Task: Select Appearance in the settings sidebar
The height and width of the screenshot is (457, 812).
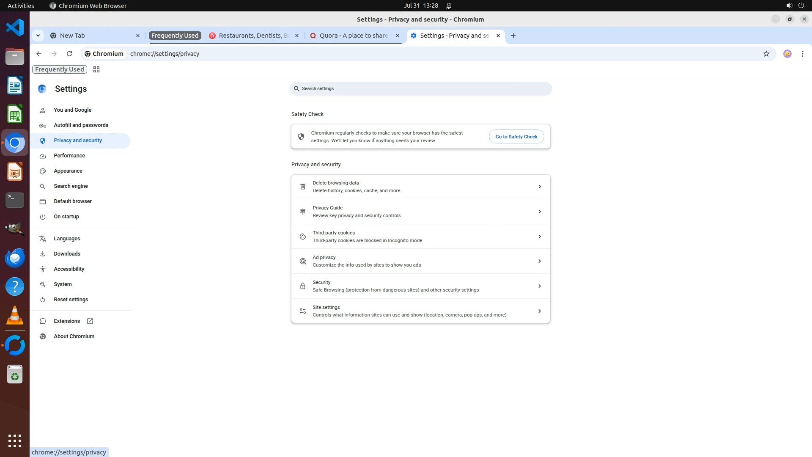Action: click(x=68, y=171)
